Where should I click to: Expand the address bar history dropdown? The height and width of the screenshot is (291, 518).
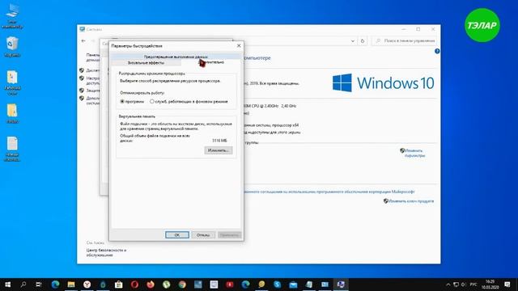click(x=353, y=41)
